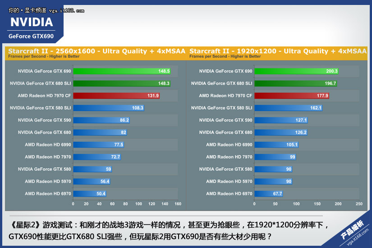Click the 126.2 GTX 680 bar

click(281, 133)
